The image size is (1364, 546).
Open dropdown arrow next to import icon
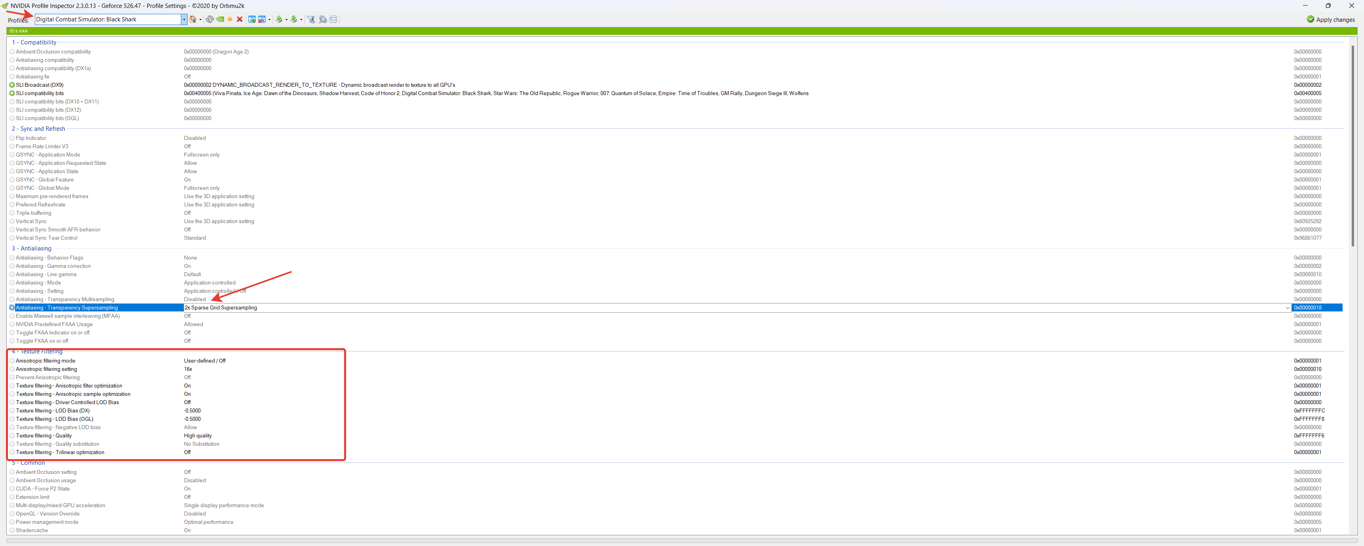[x=301, y=19]
